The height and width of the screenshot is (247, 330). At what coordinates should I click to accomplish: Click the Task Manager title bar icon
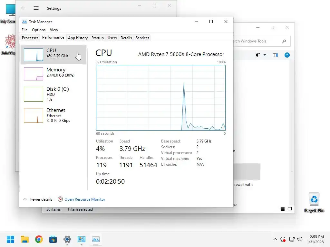[24, 22]
